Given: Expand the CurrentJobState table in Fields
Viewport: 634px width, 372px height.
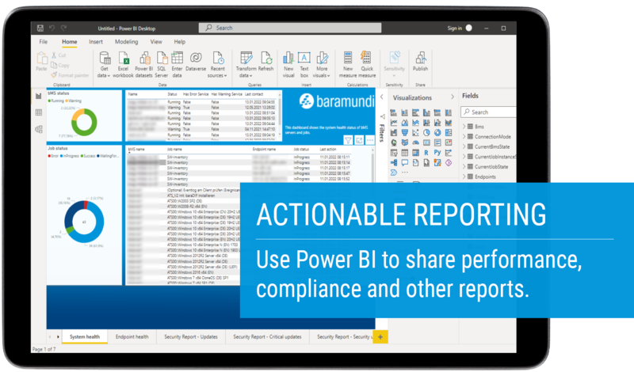Looking at the screenshot, I should pos(464,166).
